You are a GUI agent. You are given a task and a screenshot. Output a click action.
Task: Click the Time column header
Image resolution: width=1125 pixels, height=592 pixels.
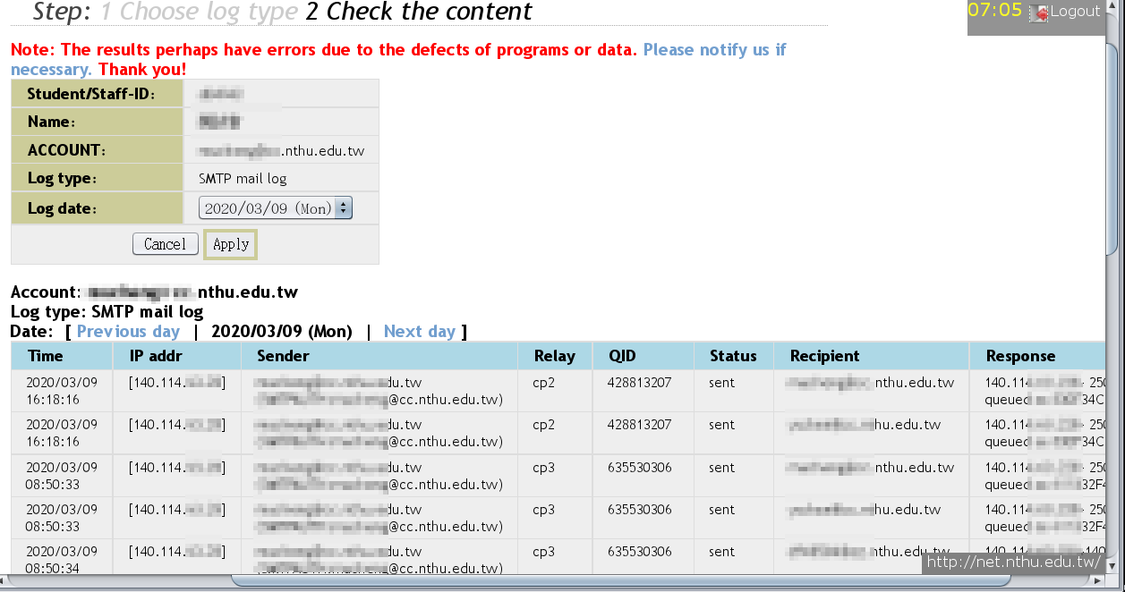46,356
